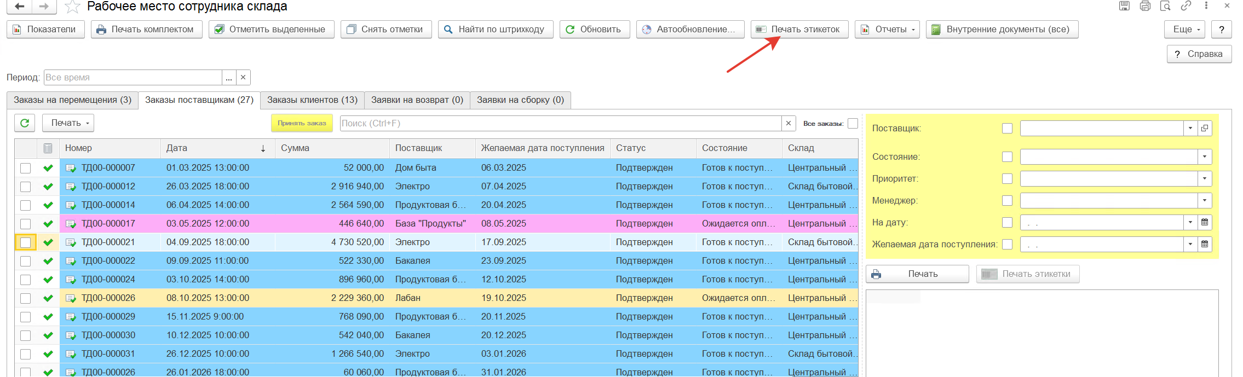
Task: Enable the Состояние filter checkbox
Action: (1007, 156)
